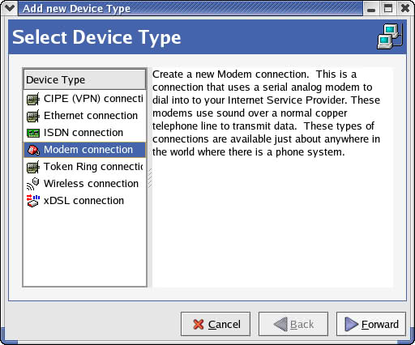Click the disabled Back button
The image size is (415, 345).
tap(293, 324)
